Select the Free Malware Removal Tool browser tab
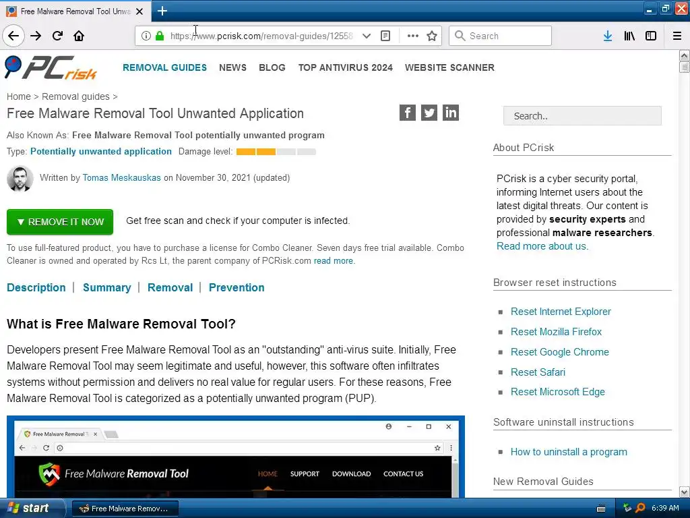690x518 pixels. coord(75,11)
